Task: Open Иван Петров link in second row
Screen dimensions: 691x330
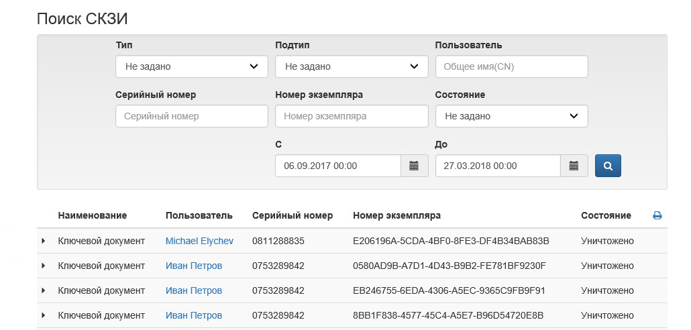Action: 194,266
